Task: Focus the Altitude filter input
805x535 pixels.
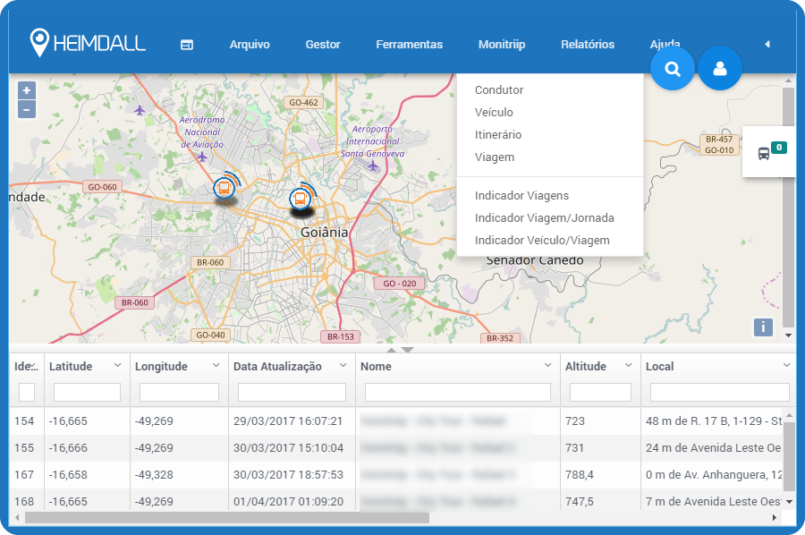Action: pyautogui.click(x=600, y=392)
